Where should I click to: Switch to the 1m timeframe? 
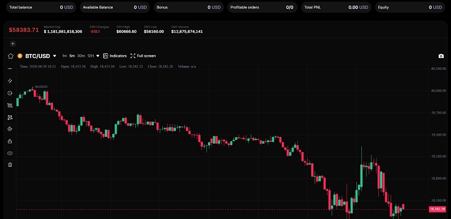pyautogui.click(x=64, y=56)
